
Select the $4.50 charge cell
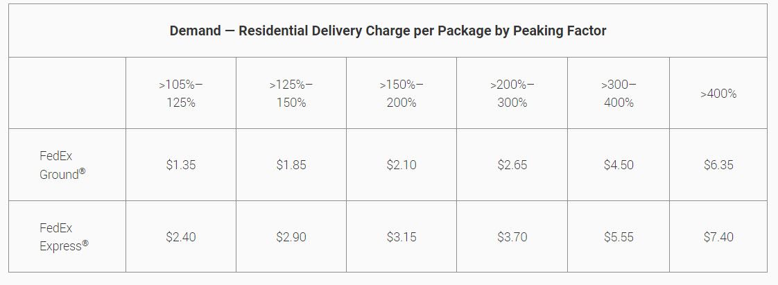pyautogui.click(x=619, y=165)
